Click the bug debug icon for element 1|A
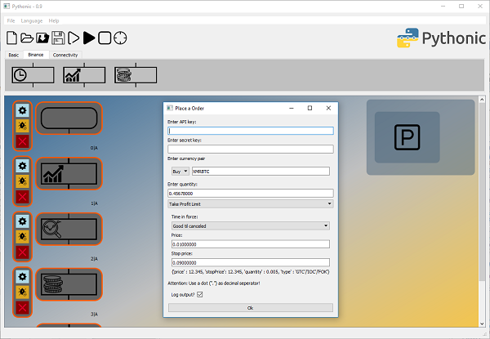 click(23, 181)
